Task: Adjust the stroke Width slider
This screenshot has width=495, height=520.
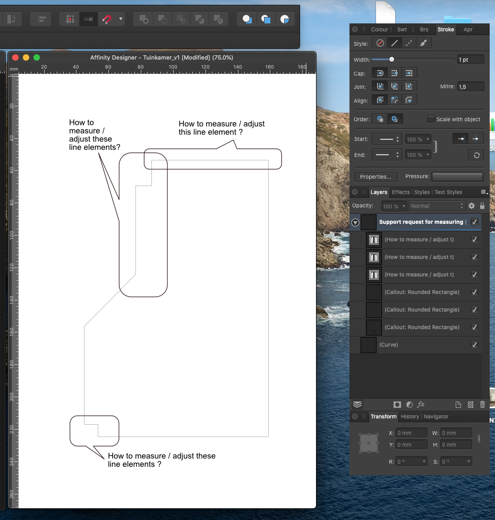Action: (391, 60)
